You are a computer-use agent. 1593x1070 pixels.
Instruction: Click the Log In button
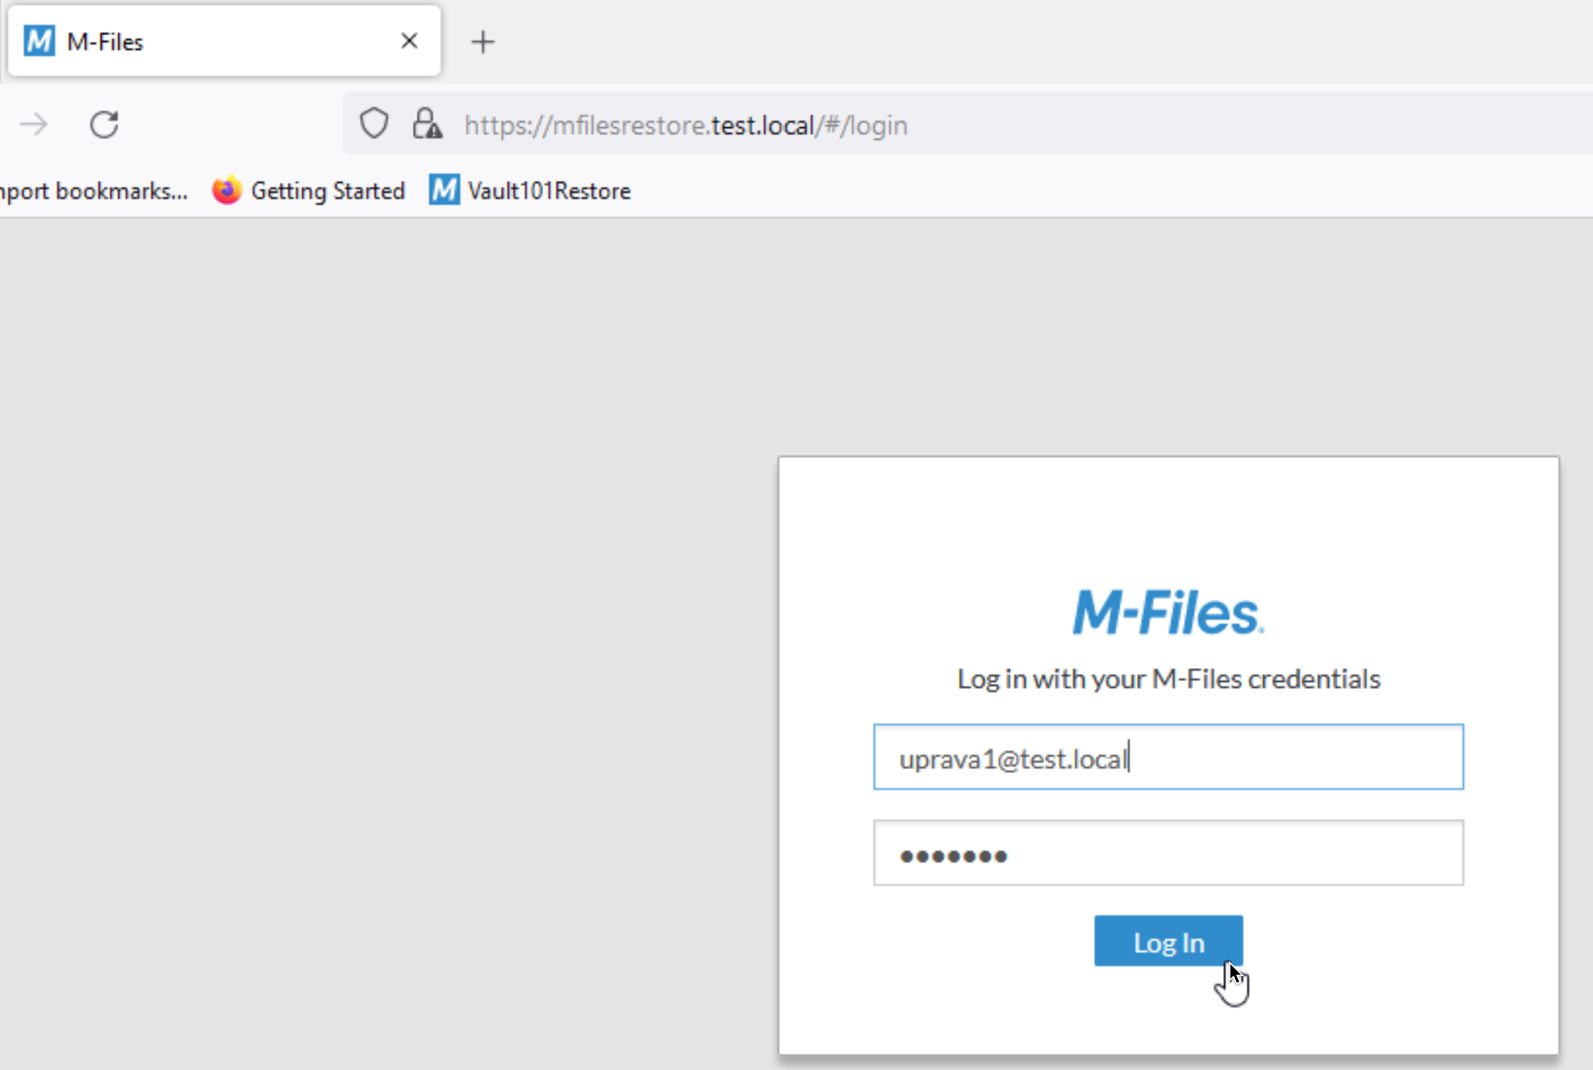click(1168, 941)
